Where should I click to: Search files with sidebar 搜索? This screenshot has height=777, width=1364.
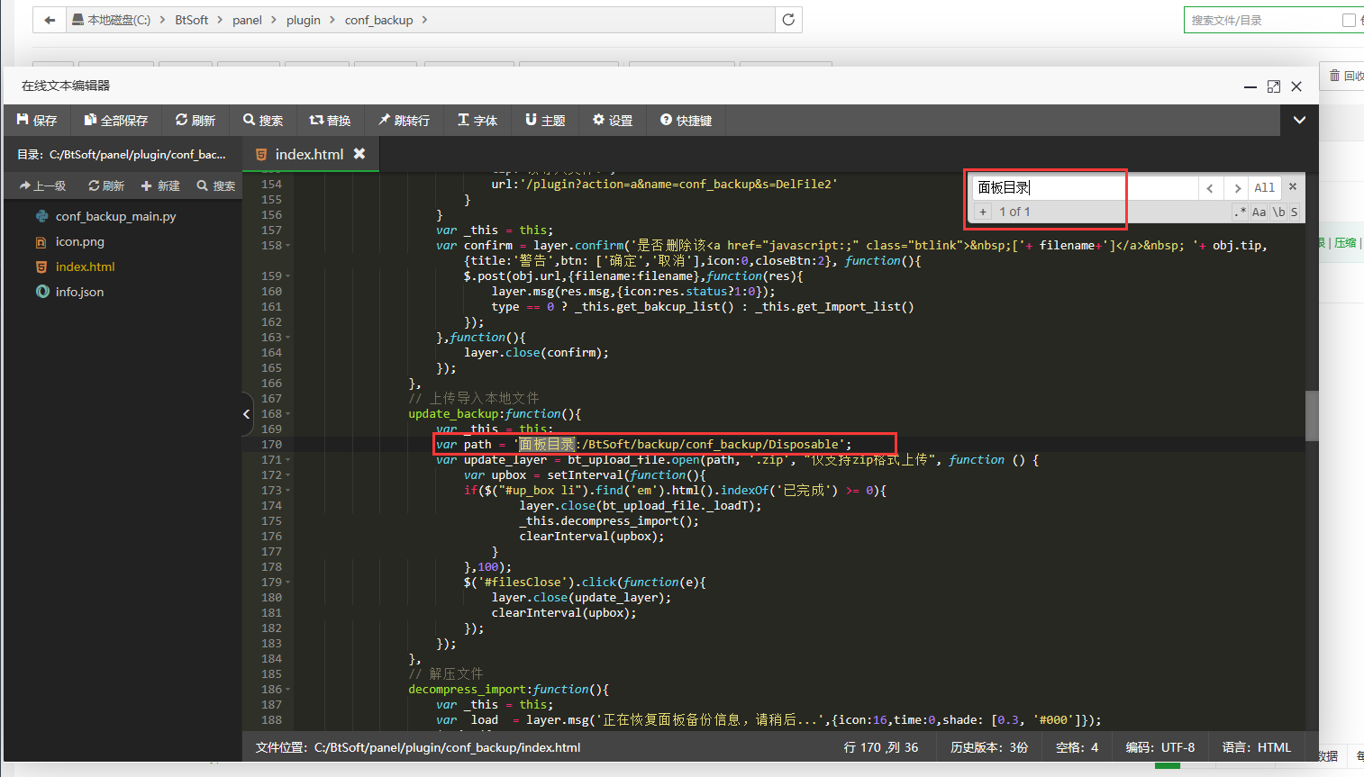pos(216,185)
